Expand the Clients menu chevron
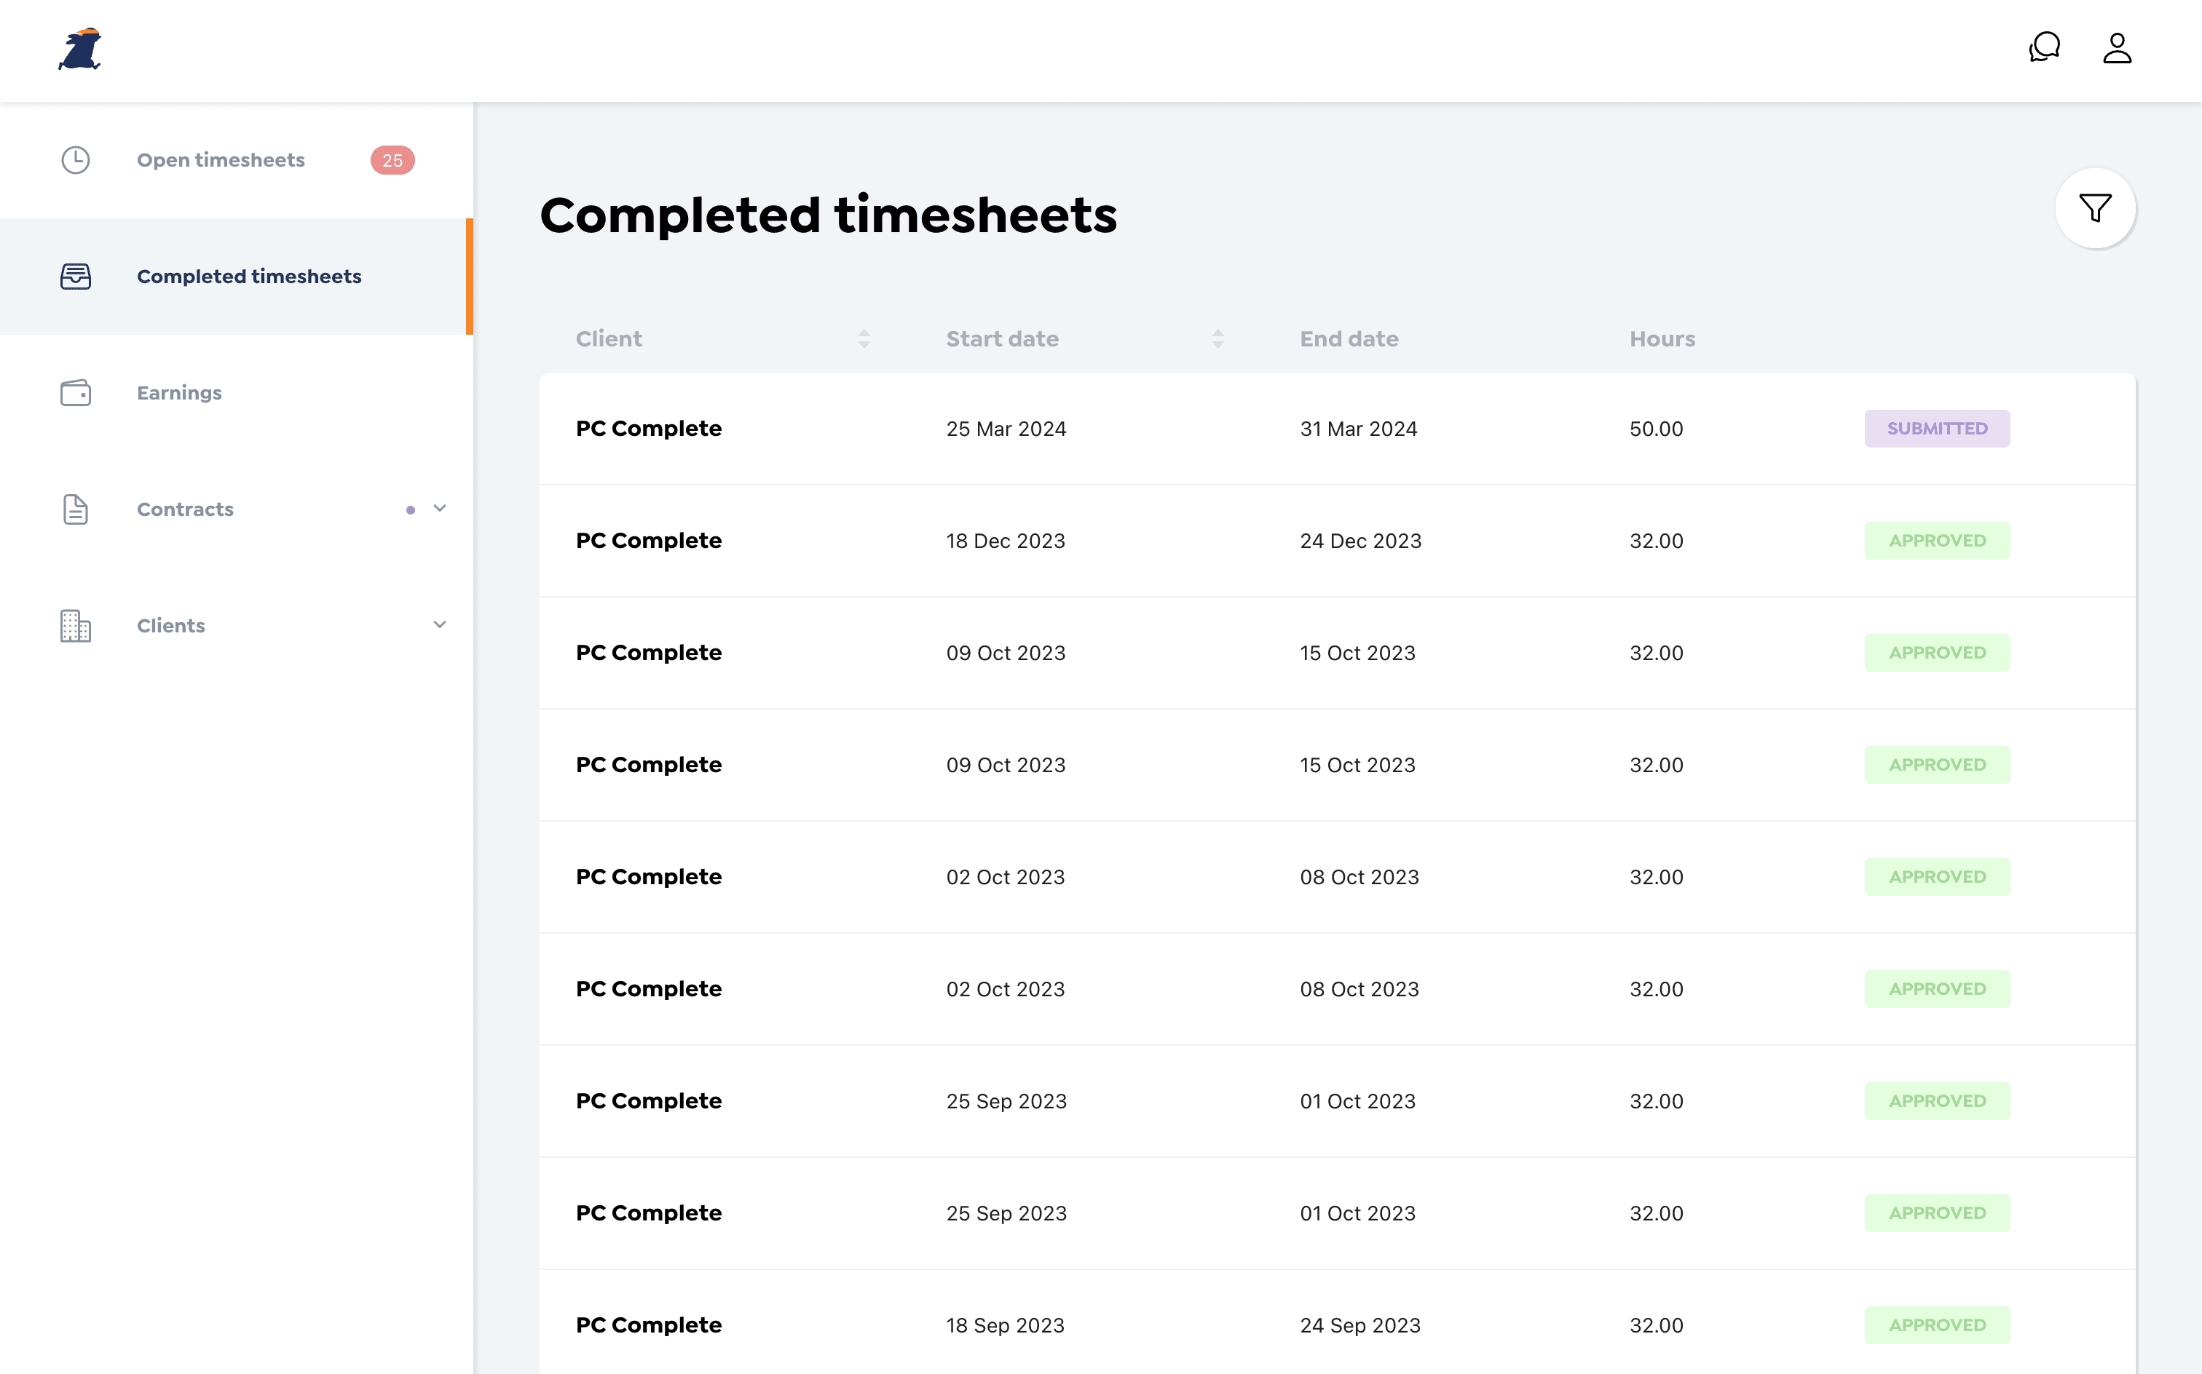Image resolution: width=2202 pixels, height=1374 pixels. [440, 624]
